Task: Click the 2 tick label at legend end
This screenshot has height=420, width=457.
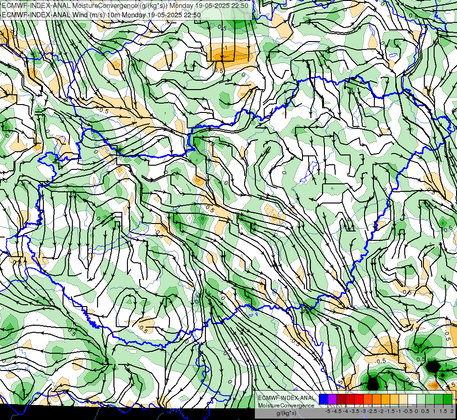Action: click(452, 411)
